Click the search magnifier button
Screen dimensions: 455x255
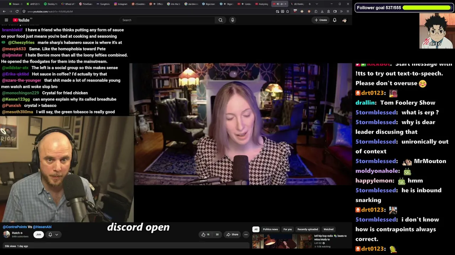click(220, 20)
